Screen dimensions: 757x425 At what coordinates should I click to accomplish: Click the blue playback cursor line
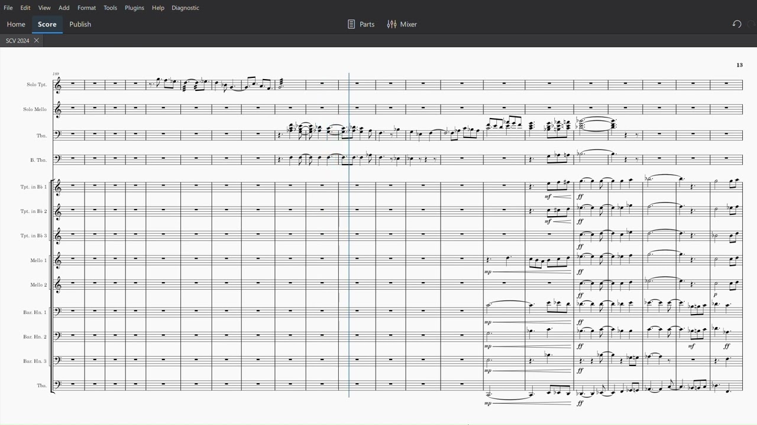click(349, 235)
